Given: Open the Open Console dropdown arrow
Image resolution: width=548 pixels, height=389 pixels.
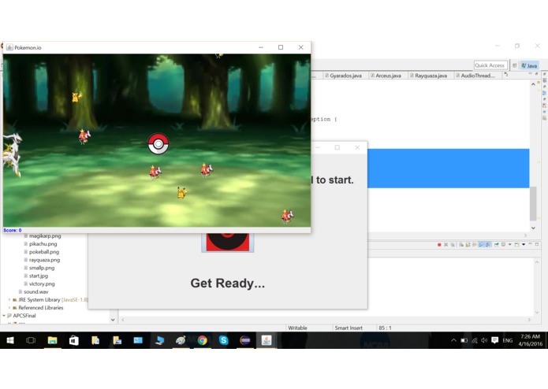Looking at the screenshot, I should click(x=524, y=245).
